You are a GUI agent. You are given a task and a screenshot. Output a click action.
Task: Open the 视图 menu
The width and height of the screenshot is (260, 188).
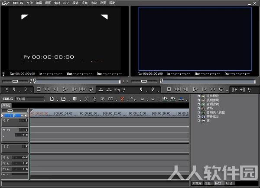click(x=48, y=3)
